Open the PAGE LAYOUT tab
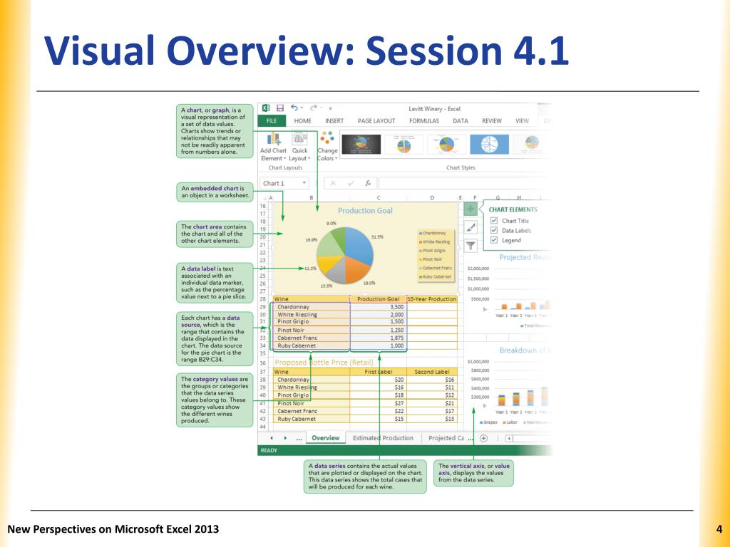 click(x=376, y=121)
